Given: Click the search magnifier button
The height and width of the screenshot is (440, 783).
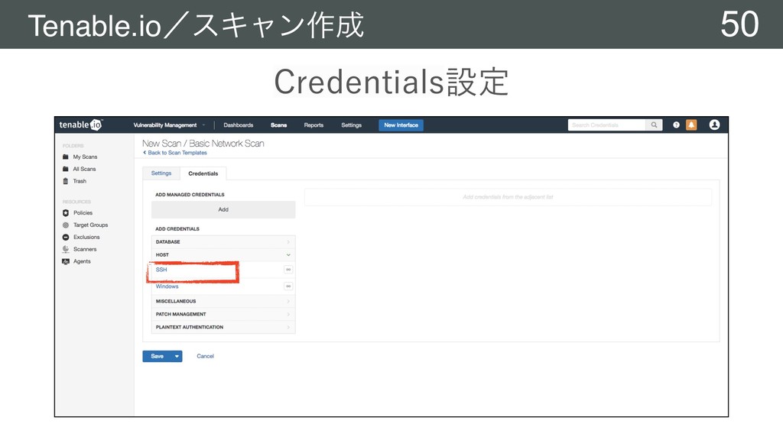Looking at the screenshot, I should tap(654, 125).
